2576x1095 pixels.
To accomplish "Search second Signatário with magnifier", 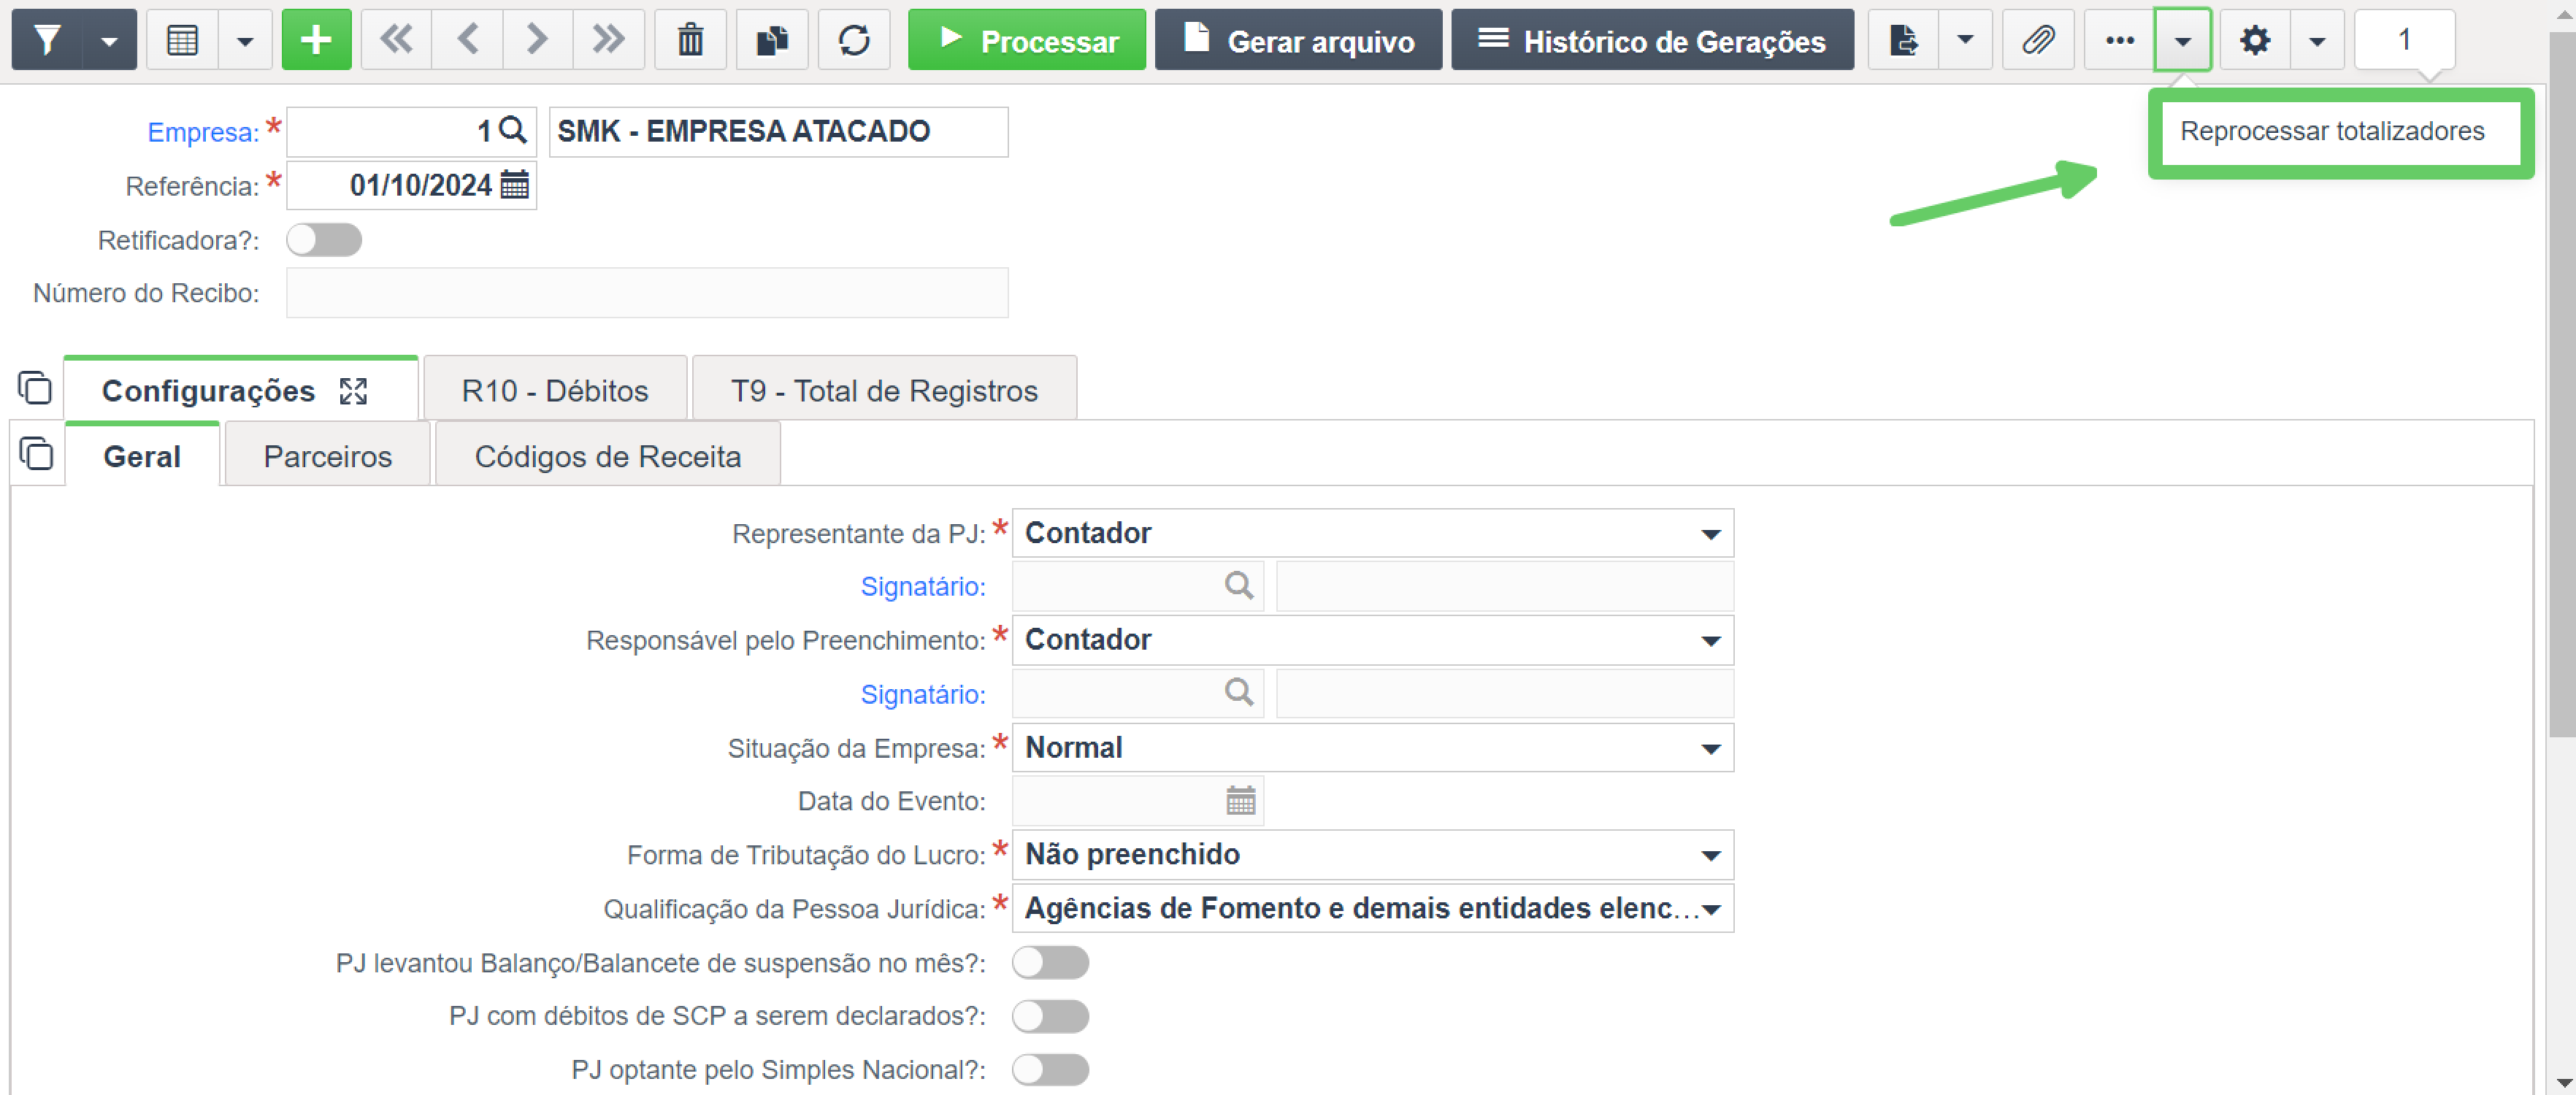I will tap(1238, 692).
